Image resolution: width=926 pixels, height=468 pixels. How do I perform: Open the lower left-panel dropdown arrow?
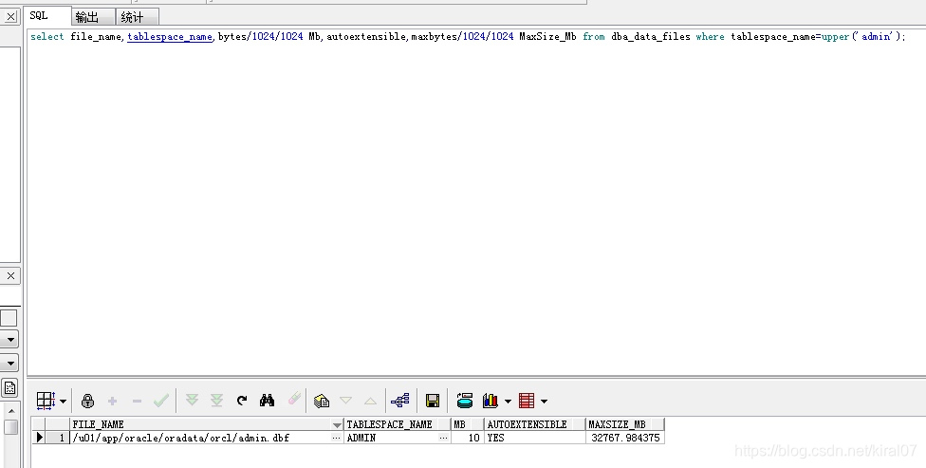pyautogui.click(x=10, y=363)
